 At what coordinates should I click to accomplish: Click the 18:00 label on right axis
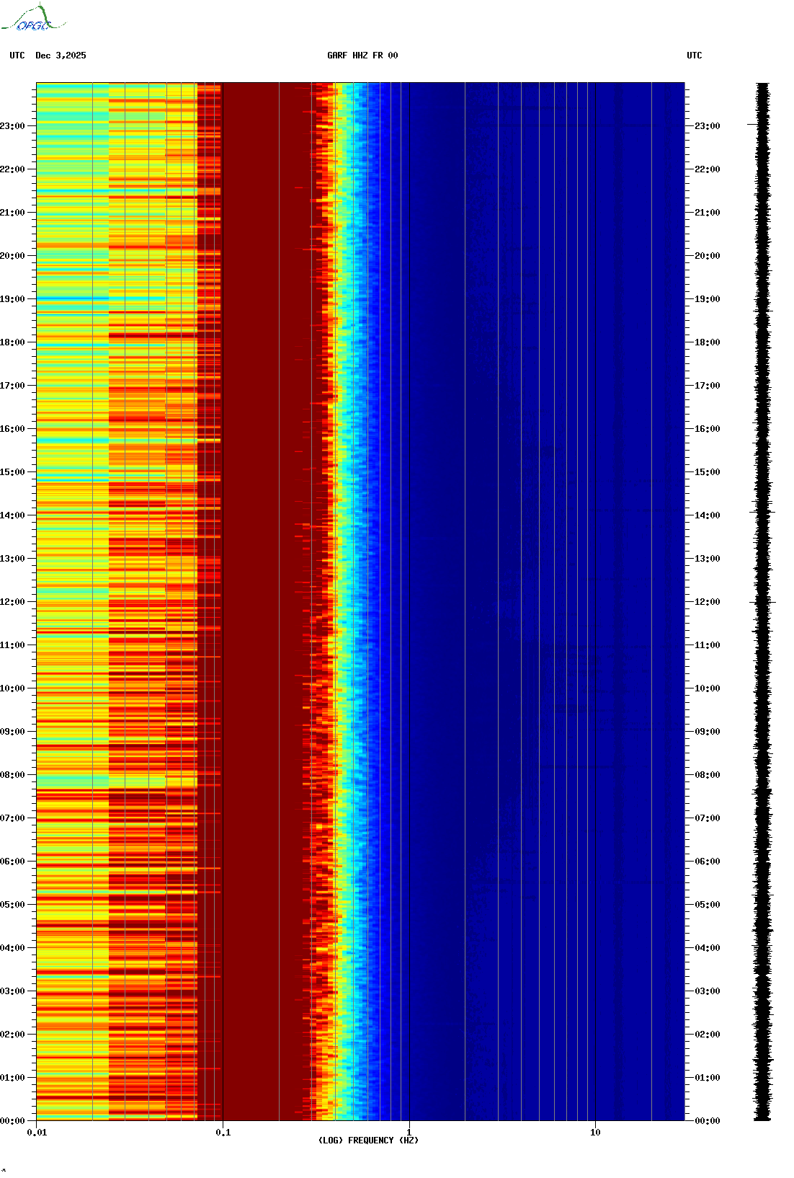pos(707,342)
